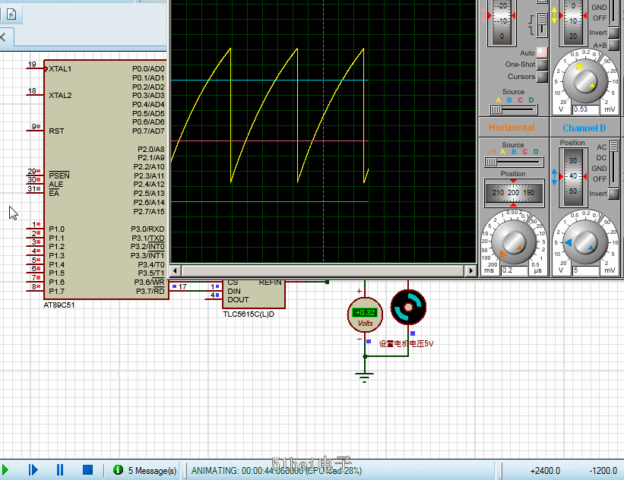This screenshot has height=480, width=624.
Task: Click the oscilloscope scroll left arrow
Action: pos(175,271)
